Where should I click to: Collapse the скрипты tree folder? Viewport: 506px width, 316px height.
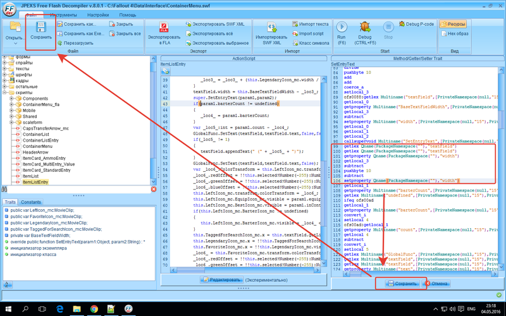5,92
